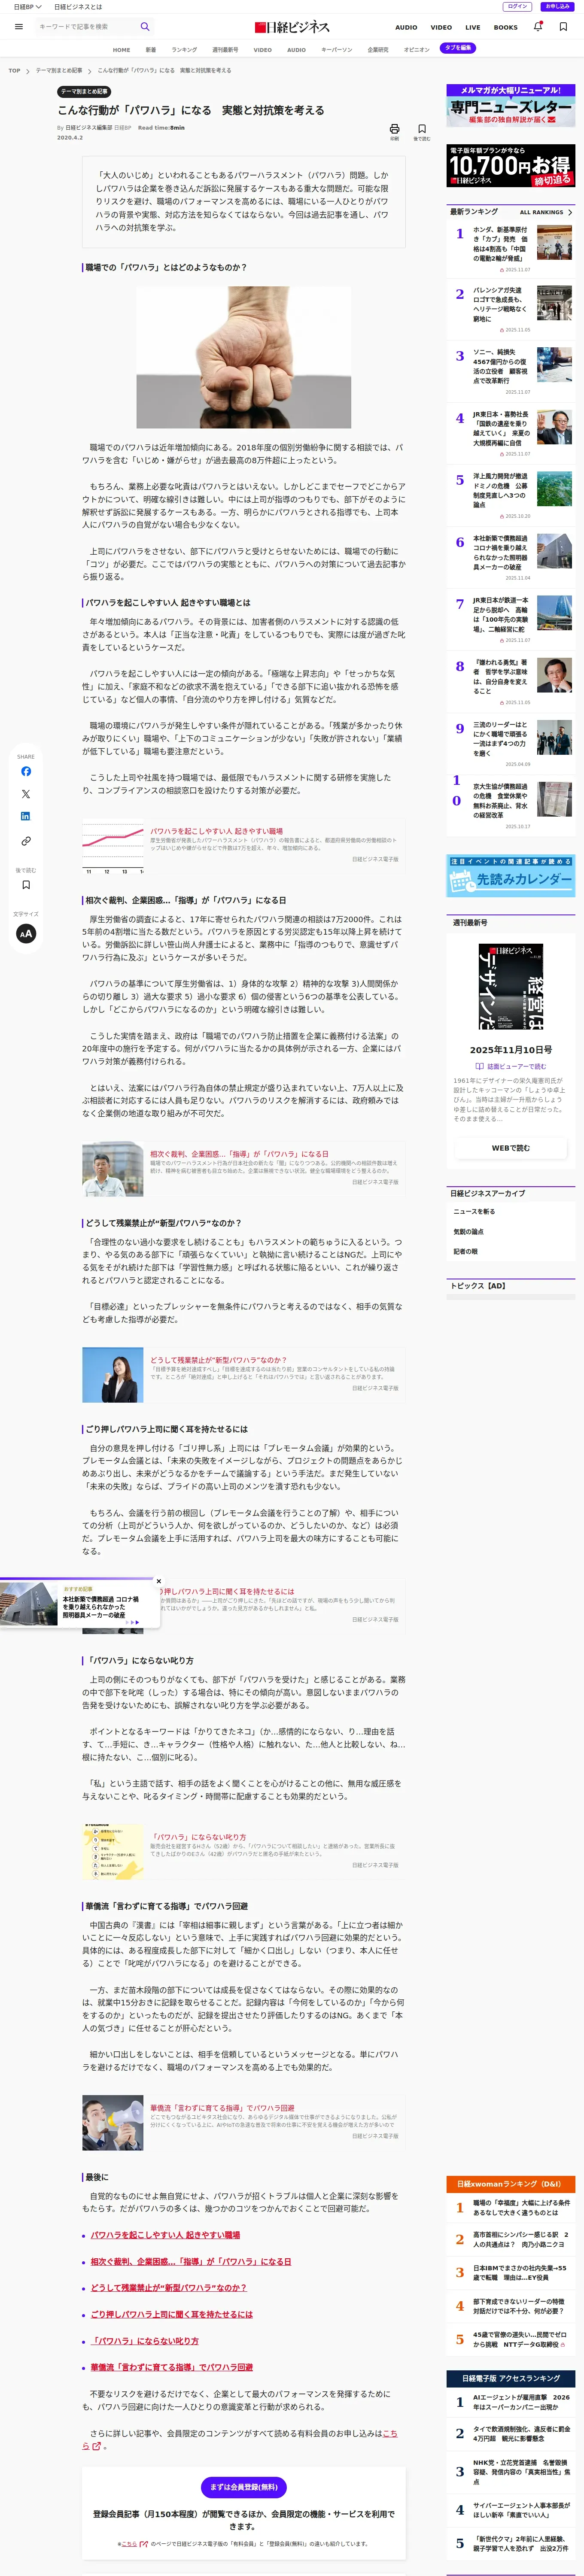Share the article on LinkedIn
Screen dimensions: 584x2576
click(26, 817)
